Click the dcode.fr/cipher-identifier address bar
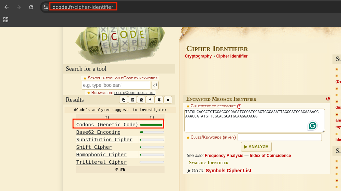The width and height of the screenshot is (341, 191). (x=83, y=7)
